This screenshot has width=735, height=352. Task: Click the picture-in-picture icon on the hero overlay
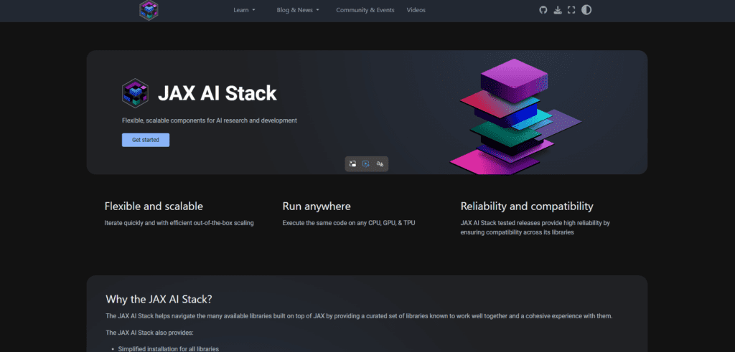(352, 164)
